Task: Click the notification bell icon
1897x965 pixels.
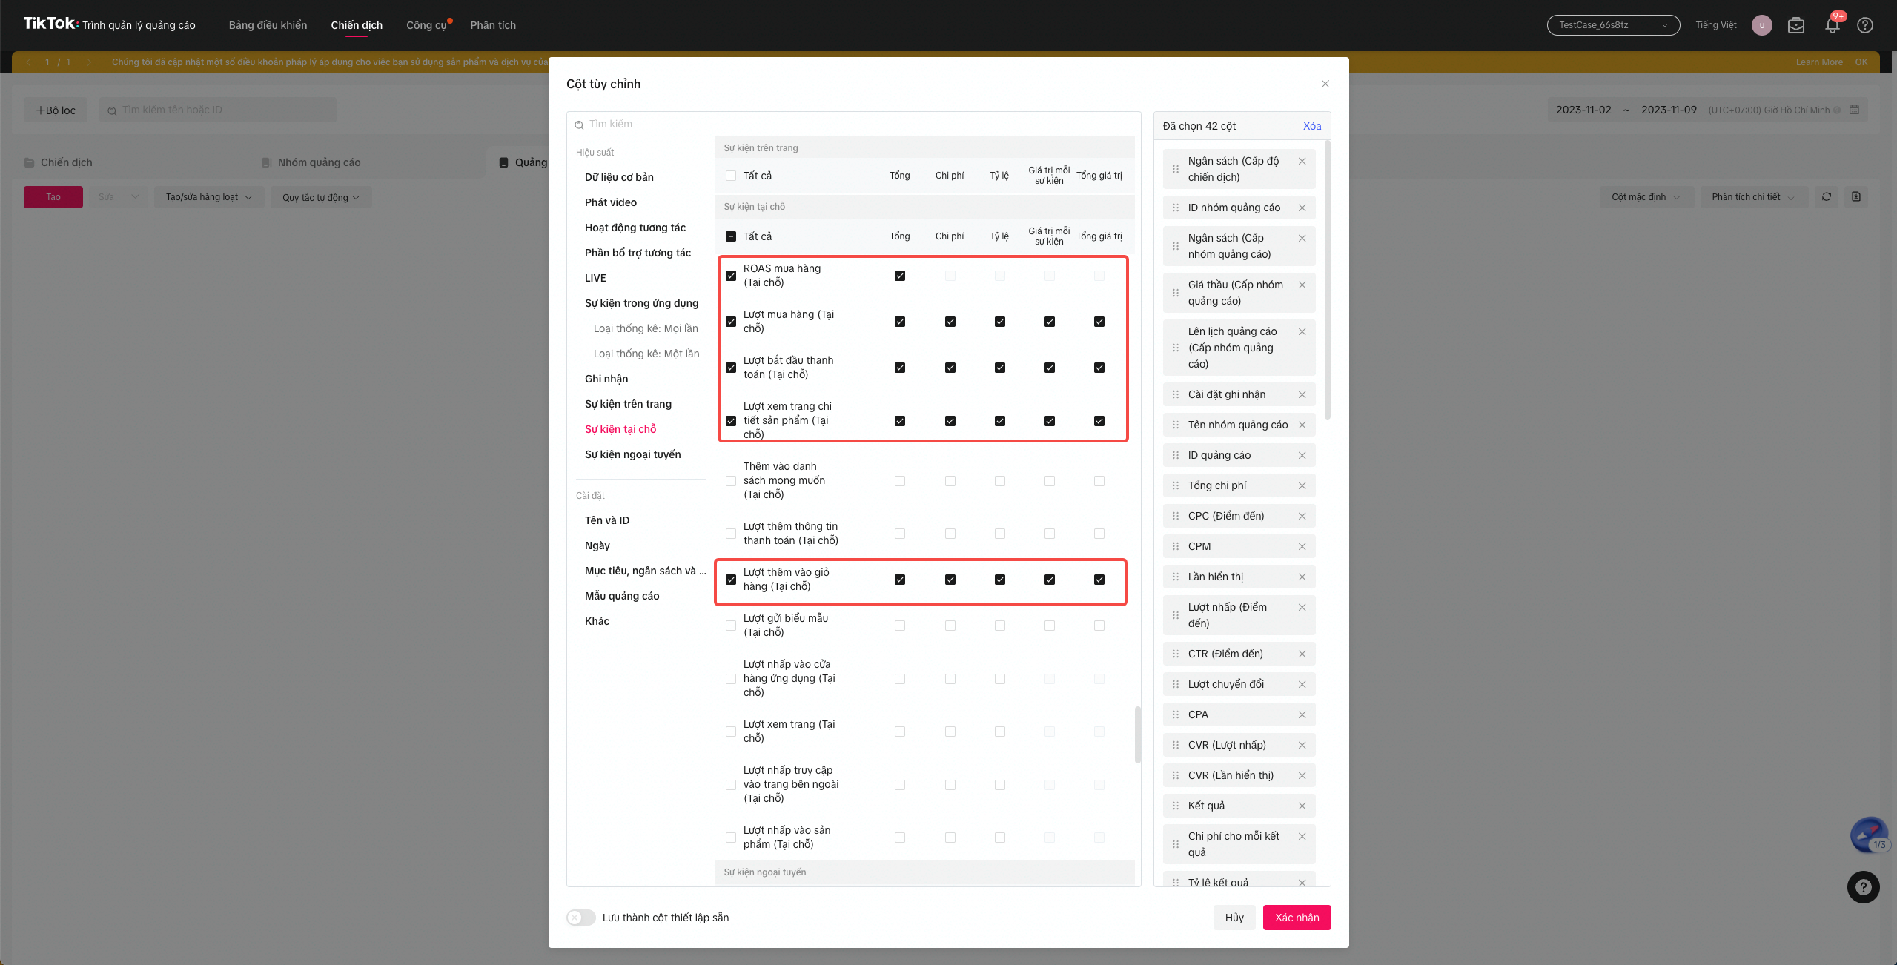Action: click(x=1832, y=26)
